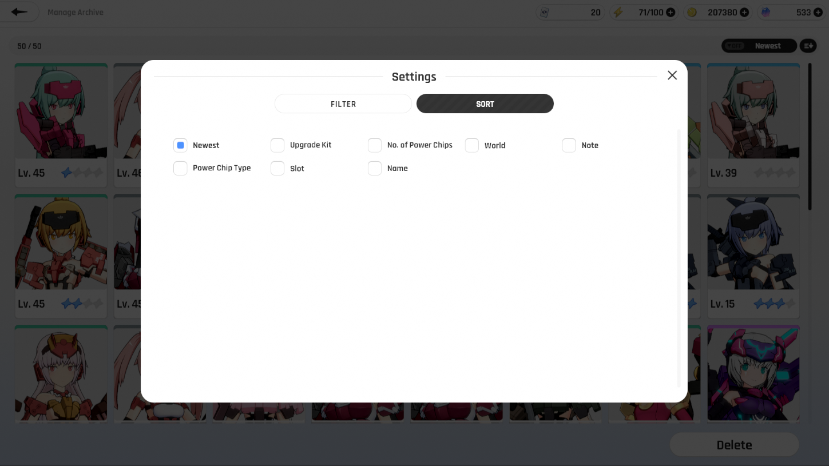Select the Name sort checkbox

(375, 168)
